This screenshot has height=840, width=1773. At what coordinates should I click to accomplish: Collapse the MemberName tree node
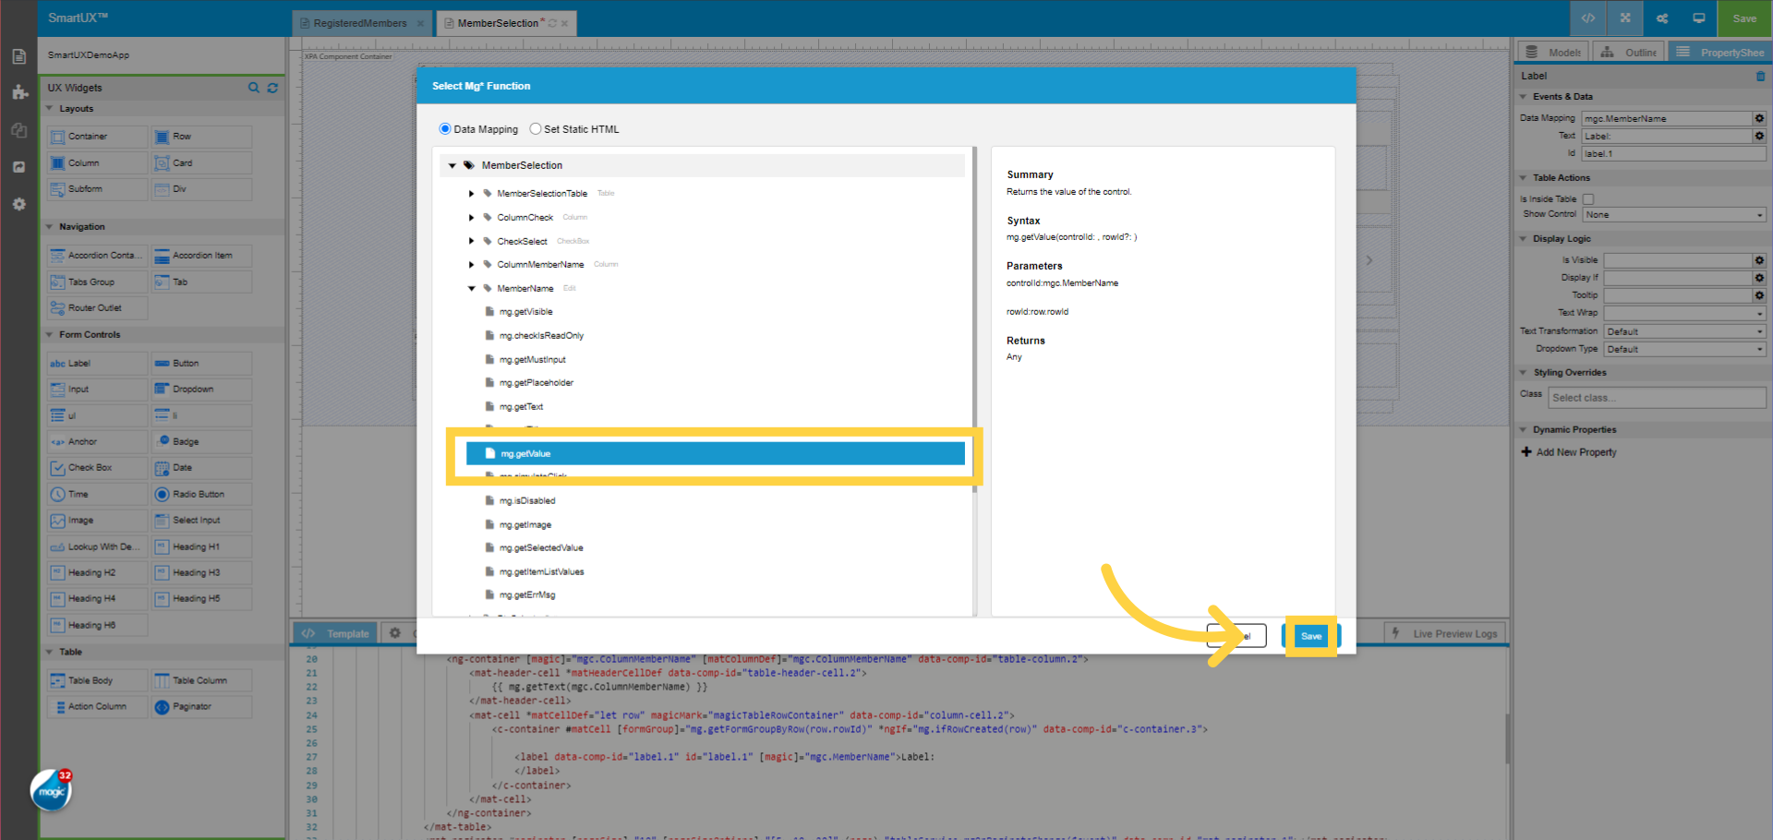[x=471, y=288]
